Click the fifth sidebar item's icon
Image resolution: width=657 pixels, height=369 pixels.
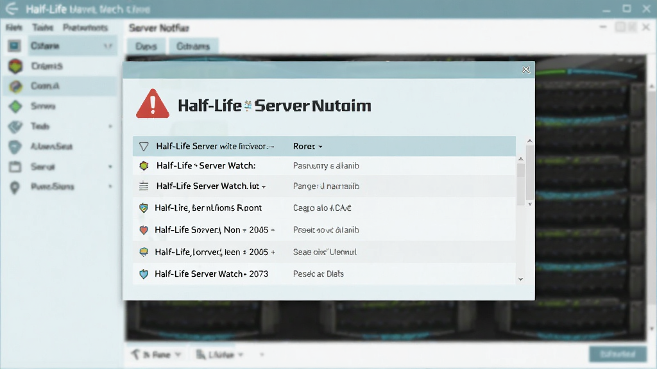tap(15, 126)
